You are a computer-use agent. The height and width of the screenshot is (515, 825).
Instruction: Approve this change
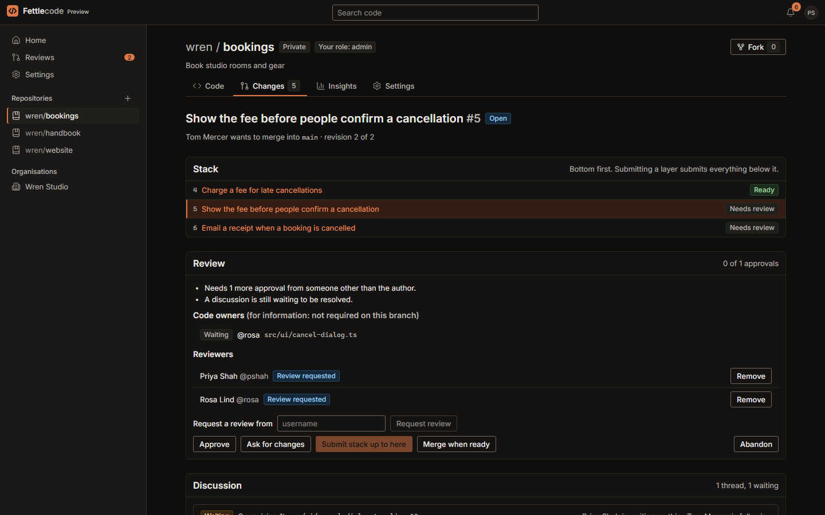pyautogui.click(x=214, y=444)
